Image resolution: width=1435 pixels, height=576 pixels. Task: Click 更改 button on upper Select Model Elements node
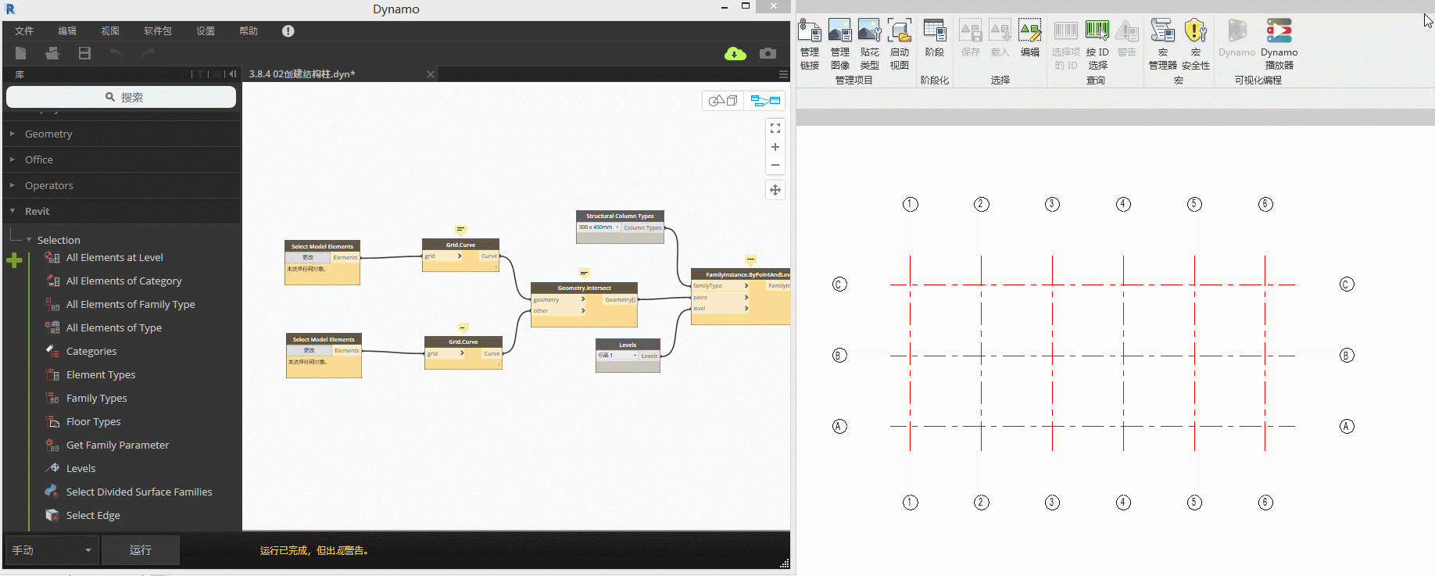[x=308, y=257]
